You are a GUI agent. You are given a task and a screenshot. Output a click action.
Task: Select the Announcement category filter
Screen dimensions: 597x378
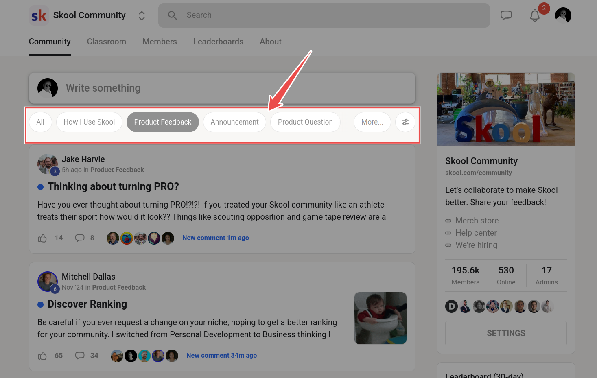pyautogui.click(x=234, y=122)
